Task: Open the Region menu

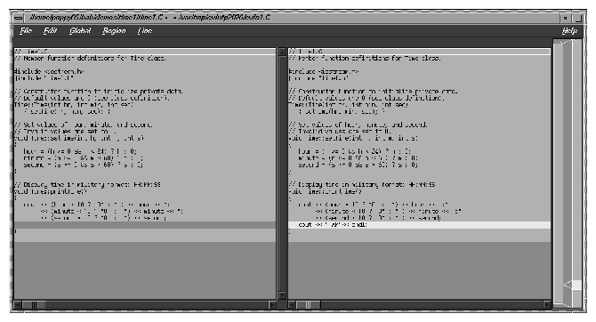Action: 114,31
